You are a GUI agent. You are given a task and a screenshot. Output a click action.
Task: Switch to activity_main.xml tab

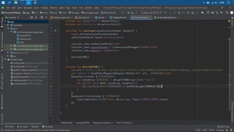click(x=61, y=18)
